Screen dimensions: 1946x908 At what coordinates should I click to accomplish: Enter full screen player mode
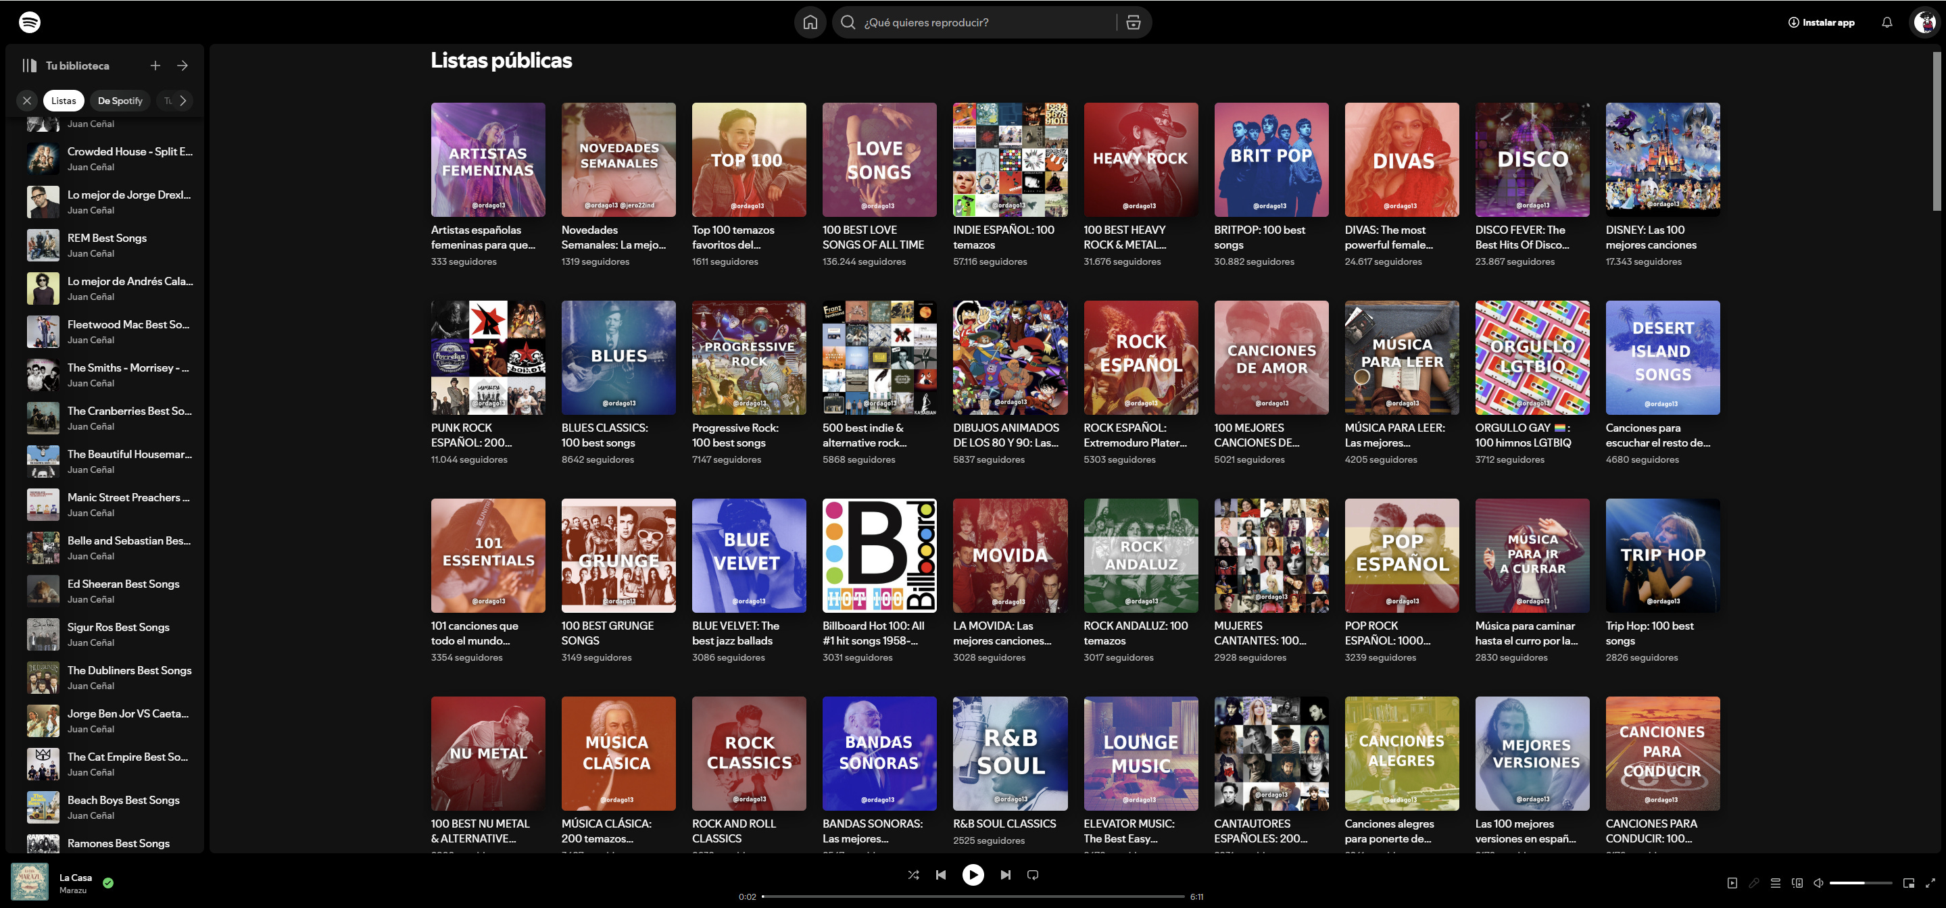point(1930,883)
